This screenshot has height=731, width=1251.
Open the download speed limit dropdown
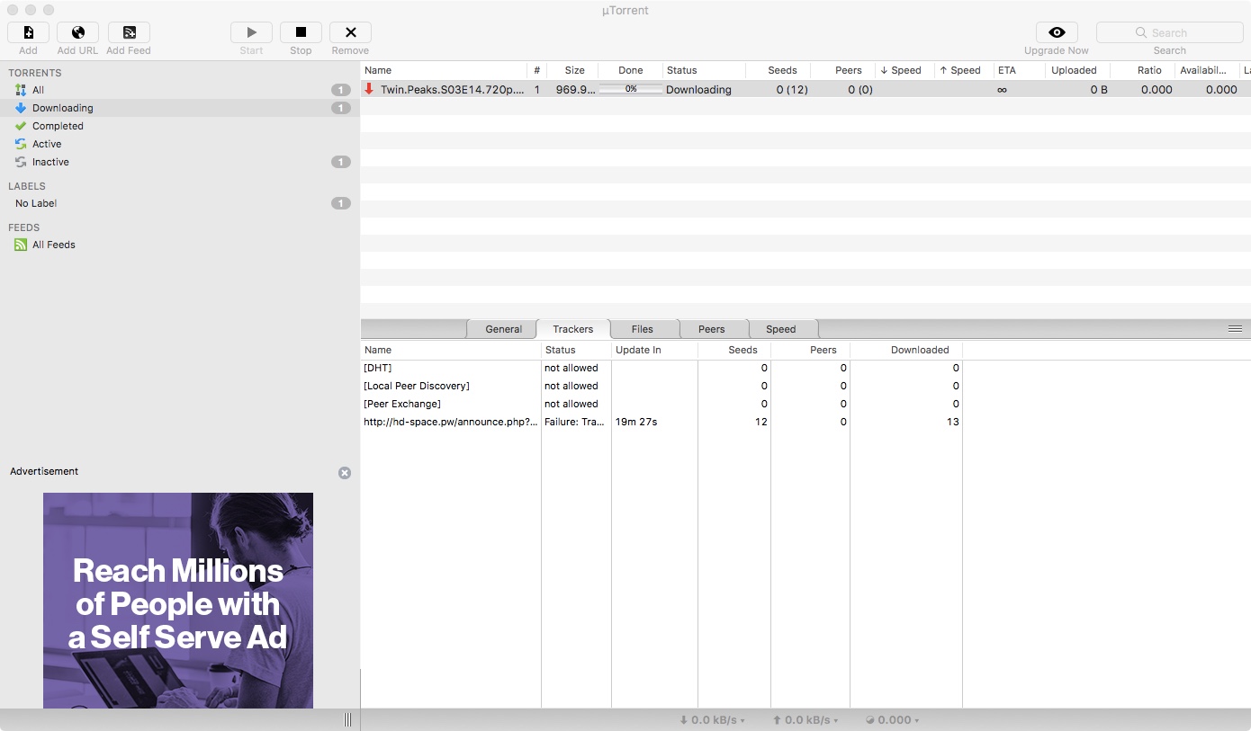(x=712, y=720)
